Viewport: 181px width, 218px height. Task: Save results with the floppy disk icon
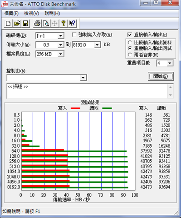click(25, 24)
